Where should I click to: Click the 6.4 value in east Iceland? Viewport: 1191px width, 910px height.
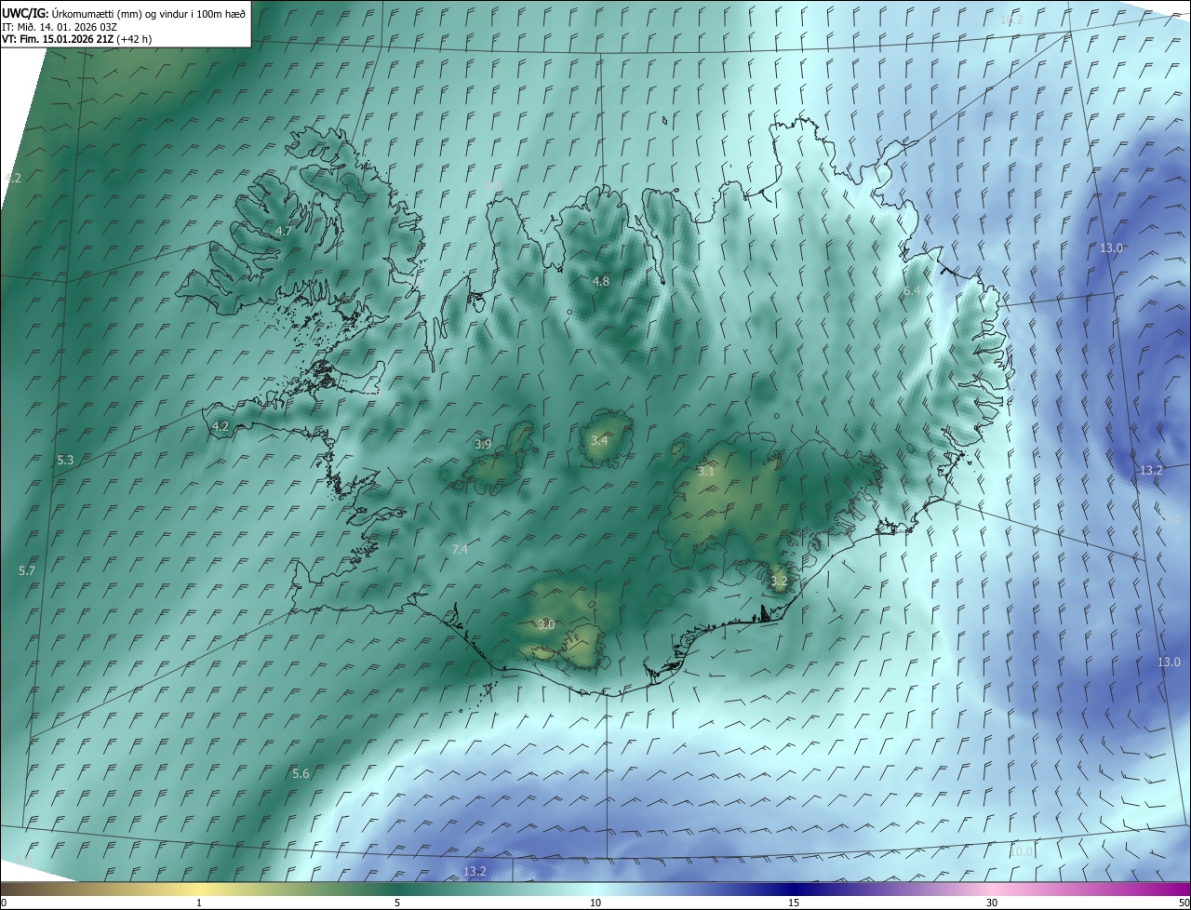click(912, 291)
